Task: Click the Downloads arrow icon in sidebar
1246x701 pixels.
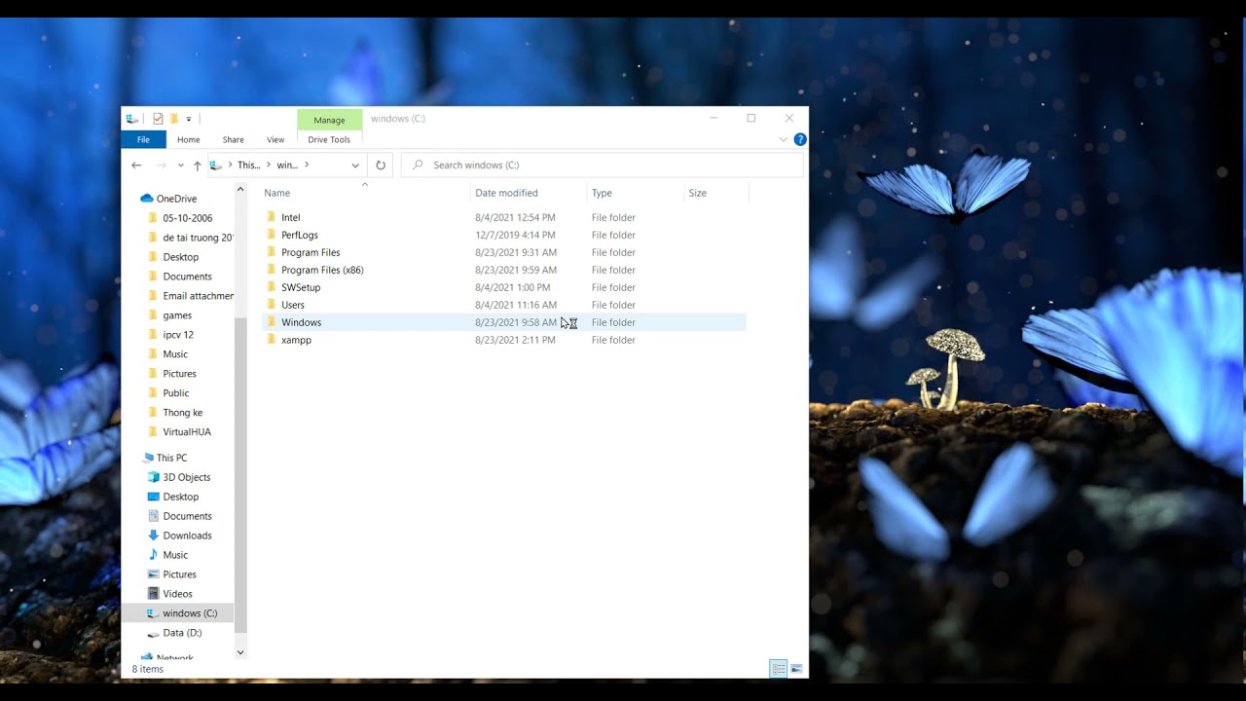Action: coord(153,535)
